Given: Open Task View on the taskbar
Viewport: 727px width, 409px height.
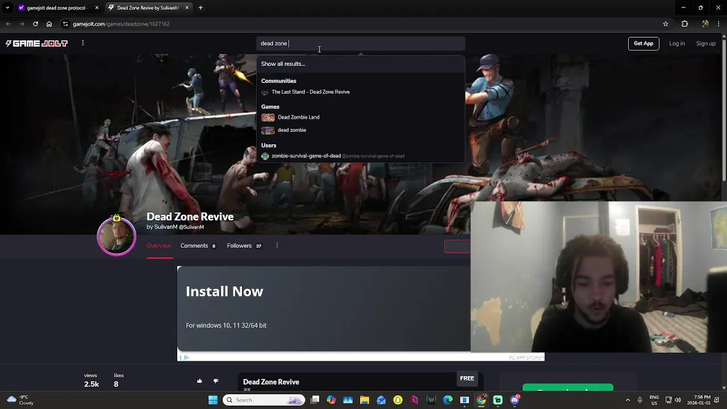Looking at the screenshot, I should 315,400.
